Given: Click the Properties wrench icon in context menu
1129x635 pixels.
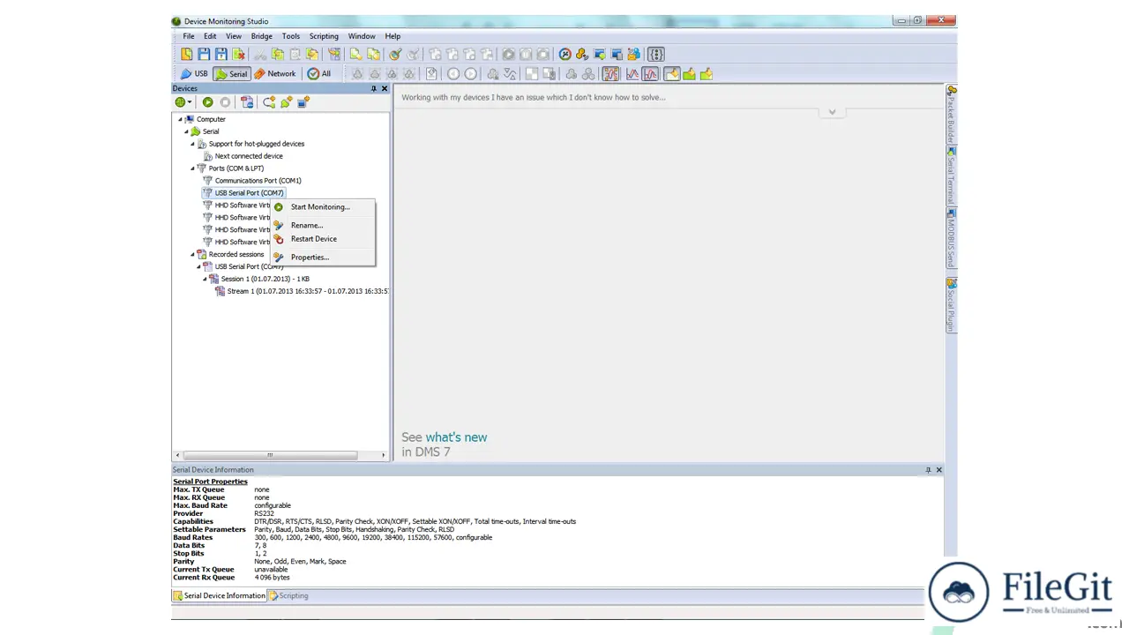Looking at the screenshot, I should click(279, 258).
